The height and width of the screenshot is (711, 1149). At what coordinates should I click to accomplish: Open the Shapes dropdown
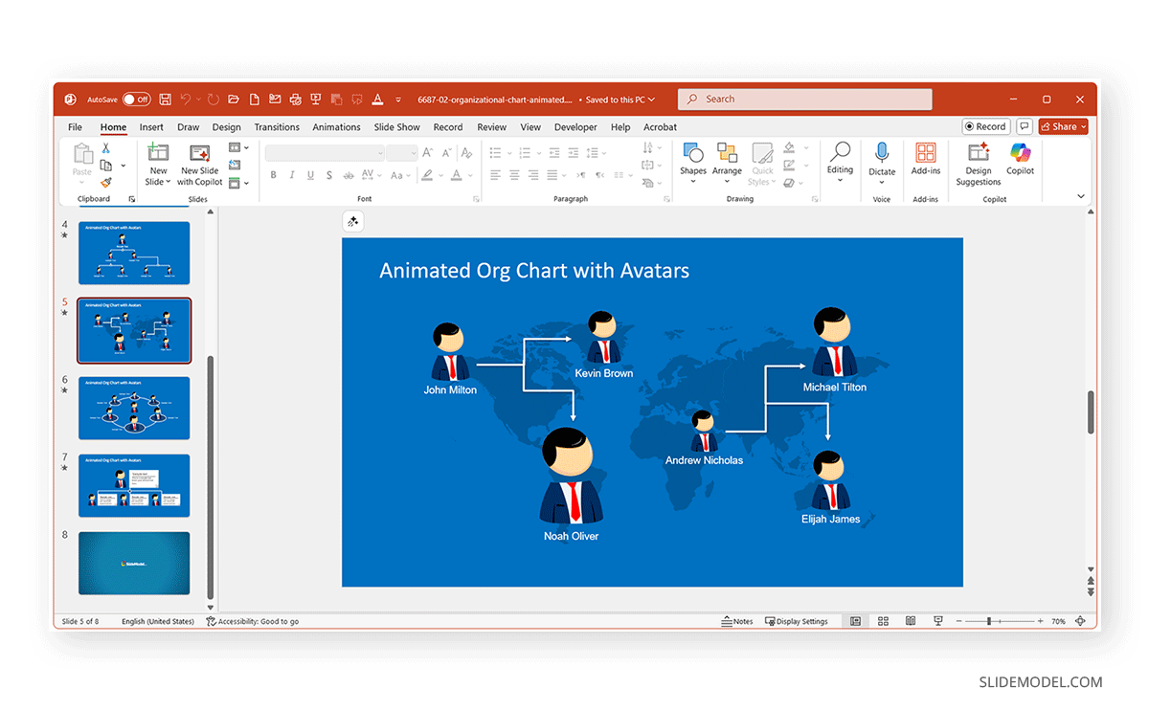693,161
